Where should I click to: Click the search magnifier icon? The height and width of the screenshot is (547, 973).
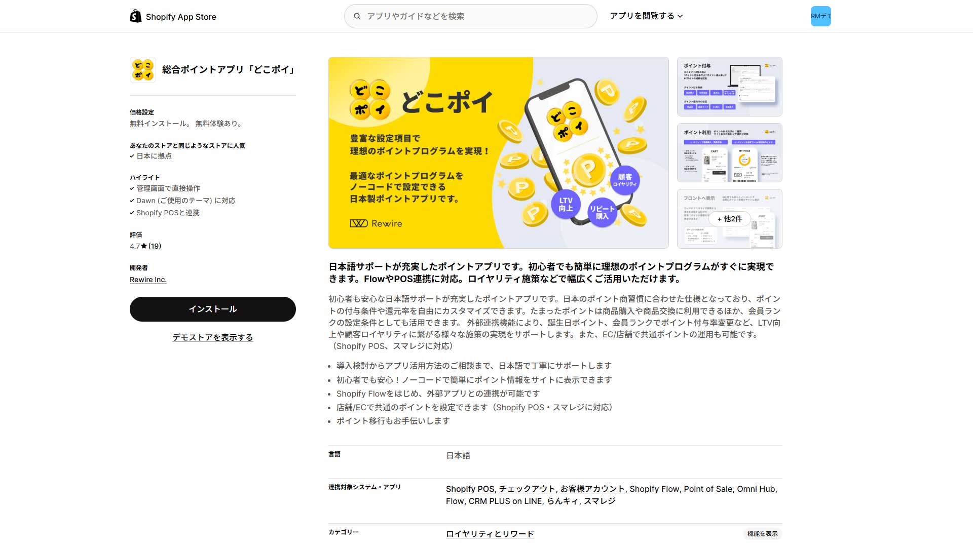357,16
